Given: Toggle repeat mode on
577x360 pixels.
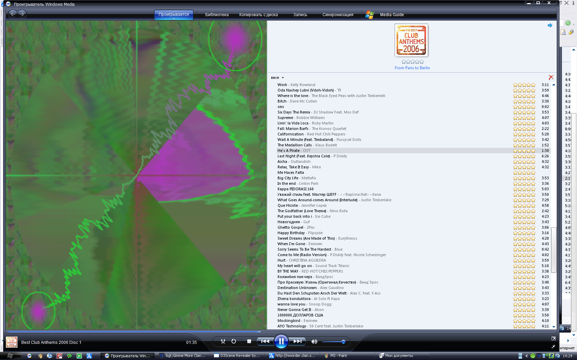Looking at the screenshot, I should pos(234,341).
